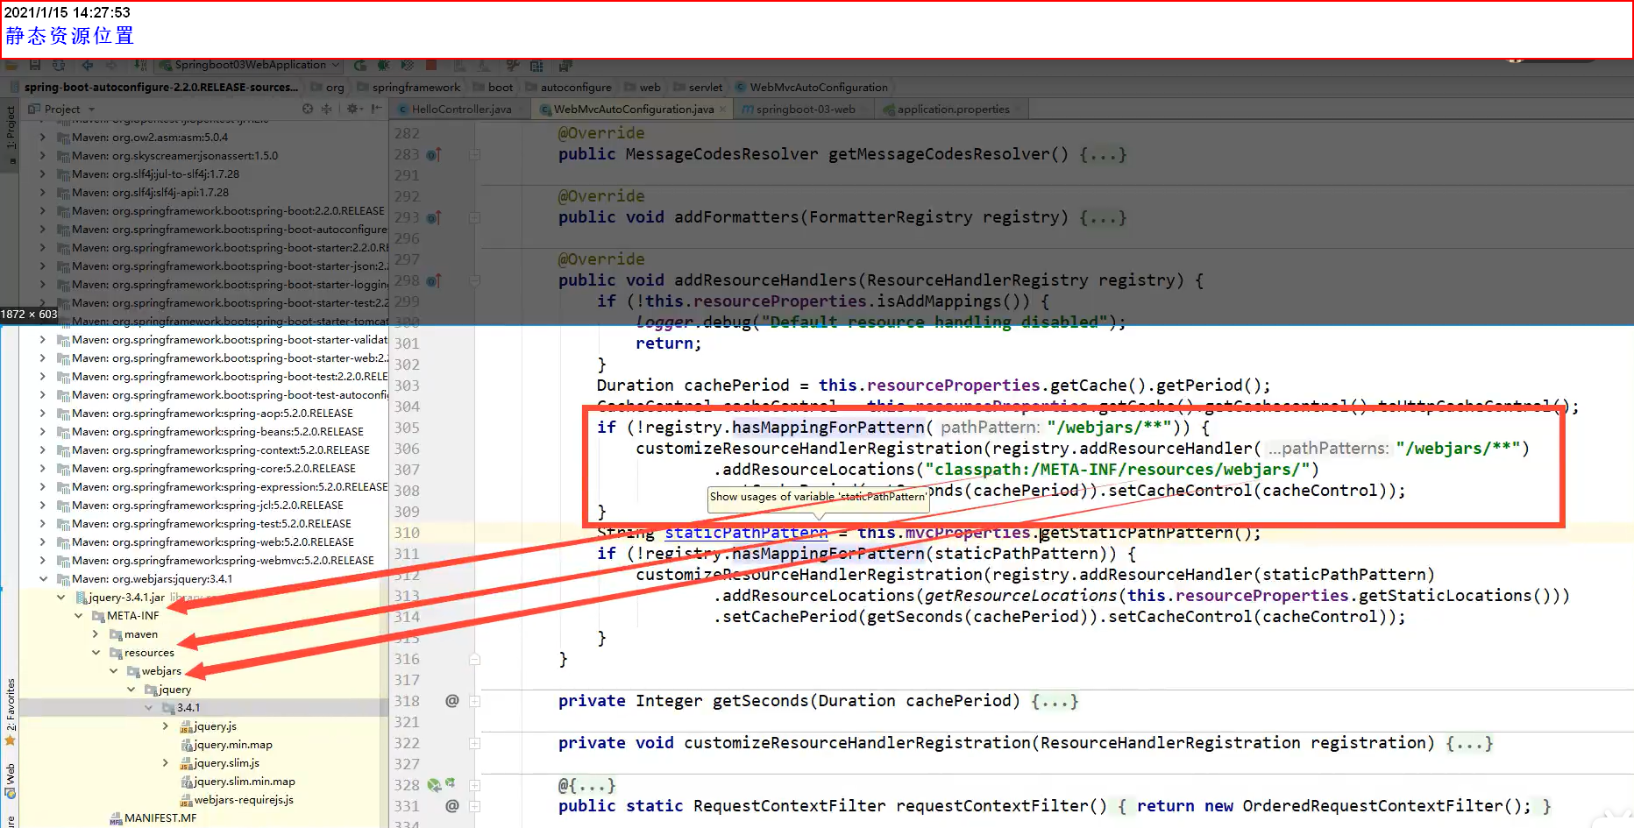1634x828 pixels.
Task: Open Settings via the wrench icon
Action: pyautogui.click(x=513, y=65)
